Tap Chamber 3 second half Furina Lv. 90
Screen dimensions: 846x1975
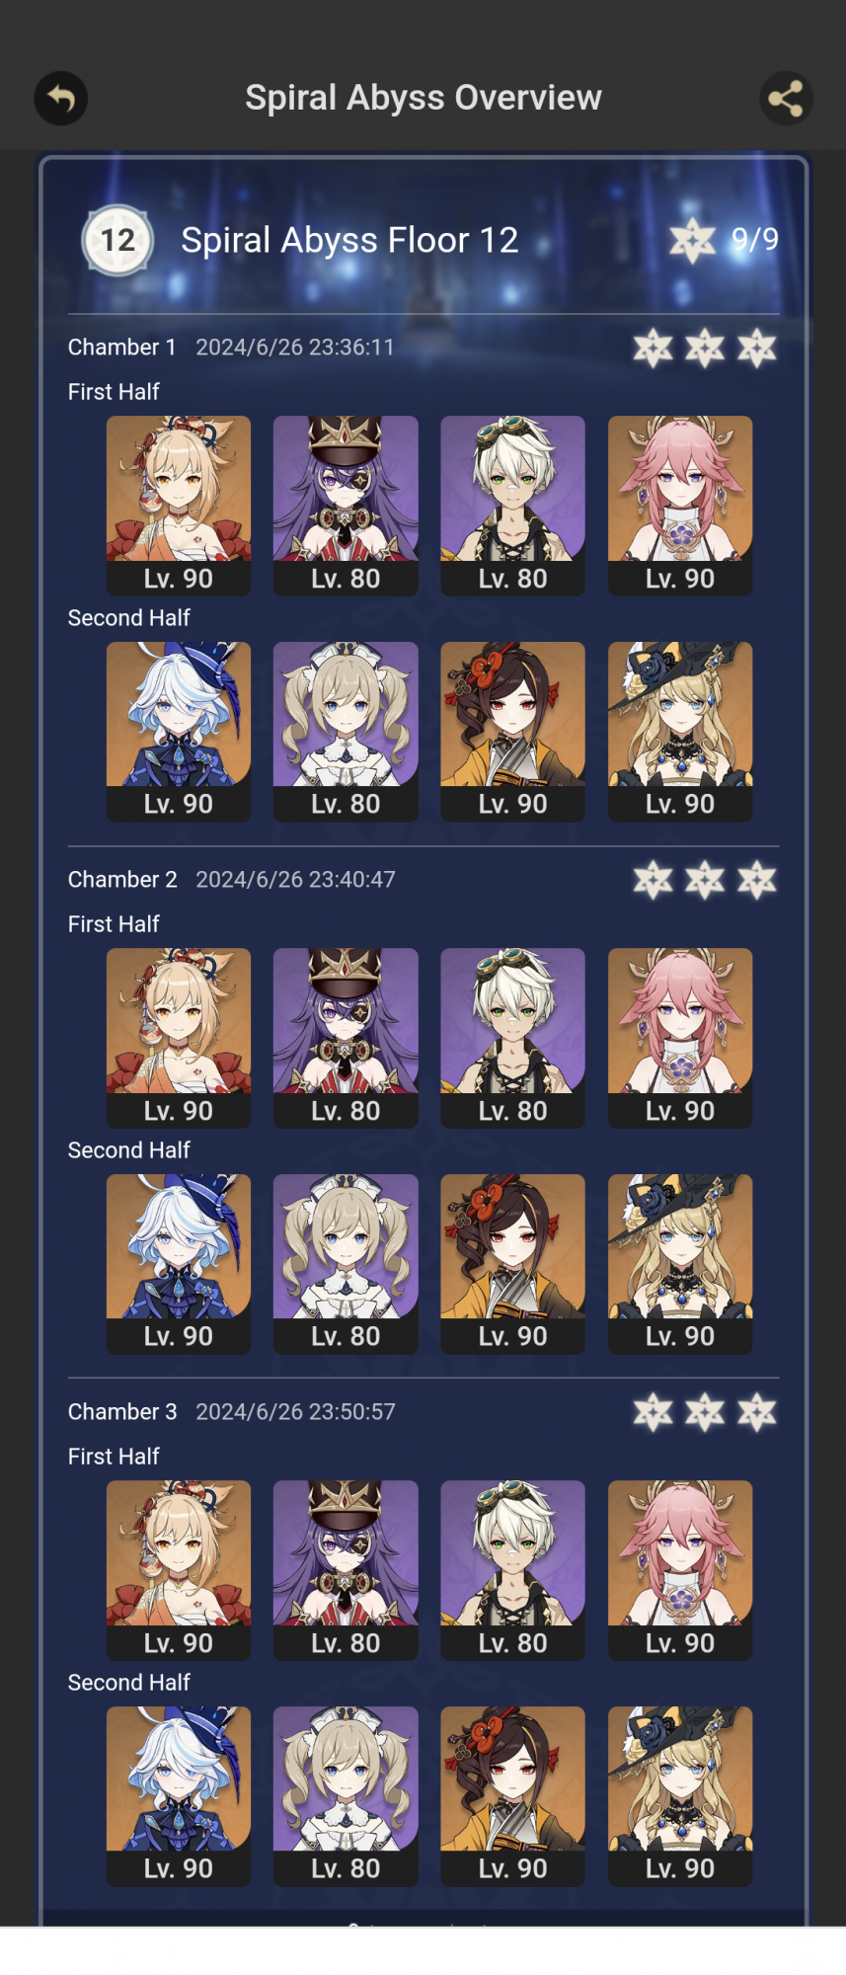(x=179, y=1868)
